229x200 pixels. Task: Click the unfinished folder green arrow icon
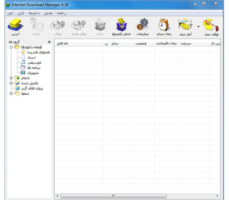(17, 78)
